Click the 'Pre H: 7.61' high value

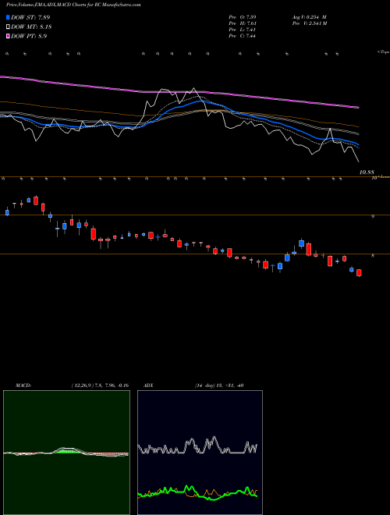(x=243, y=23)
